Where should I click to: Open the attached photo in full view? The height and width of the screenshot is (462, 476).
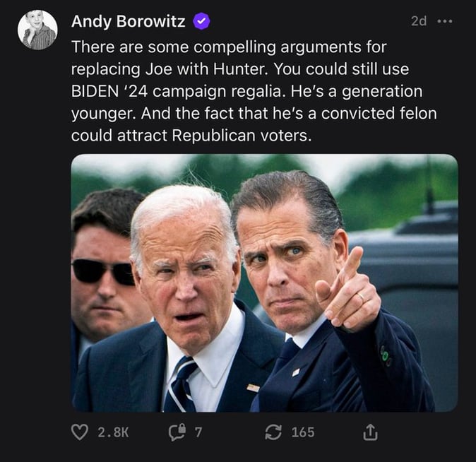click(x=264, y=283)
